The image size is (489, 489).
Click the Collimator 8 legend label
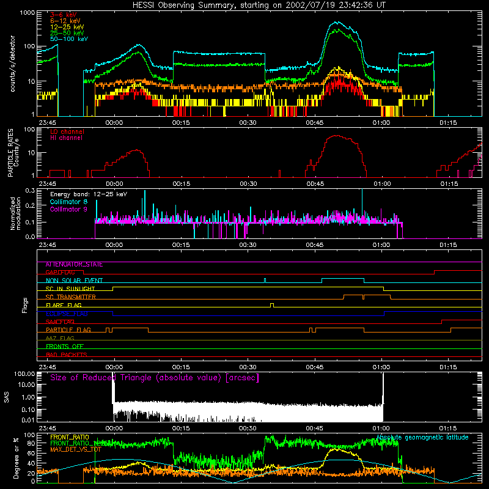point(68,202)
